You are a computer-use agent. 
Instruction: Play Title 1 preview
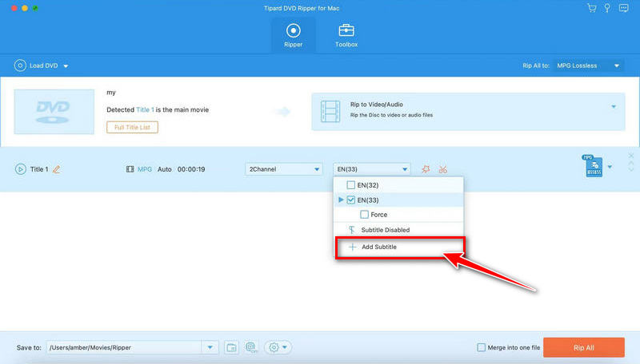coord(21,169)
